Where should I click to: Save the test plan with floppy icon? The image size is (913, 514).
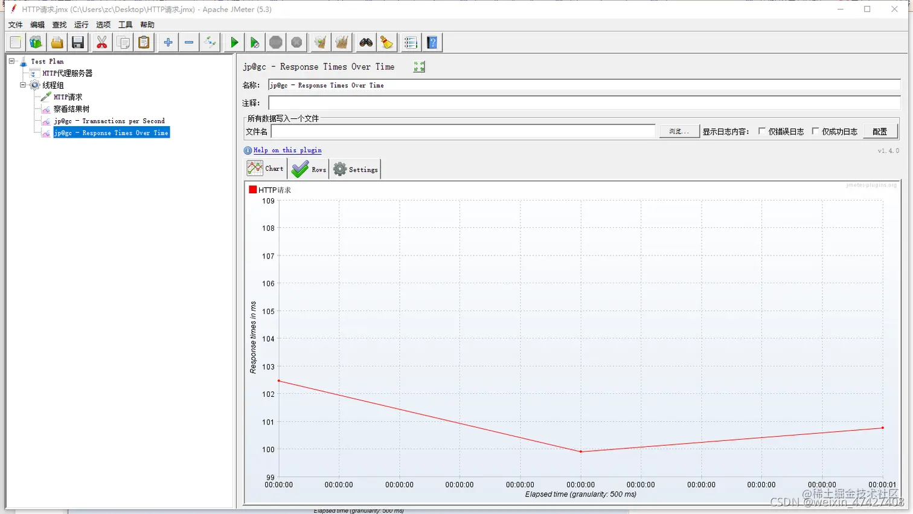coord(78,42)
